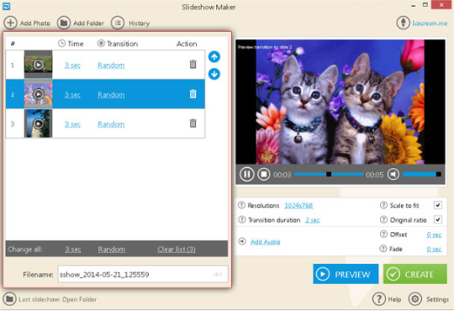454x311 pixels.
Task: Click the Filename input field
Action: pos(143,274)
